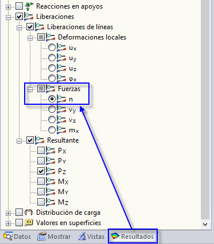Select the φx radio button
Image resolution: width=214 pixels, height=244 pixels.
(52, 78)
